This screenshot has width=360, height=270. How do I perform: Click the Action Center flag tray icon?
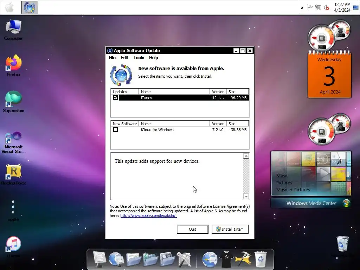(309, 8)
